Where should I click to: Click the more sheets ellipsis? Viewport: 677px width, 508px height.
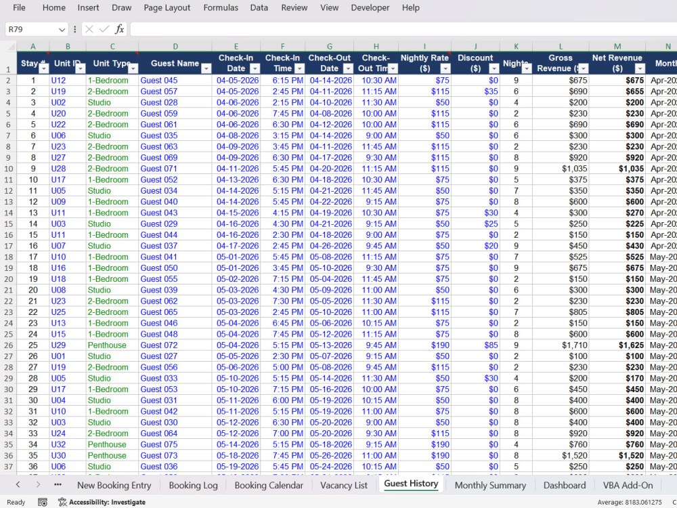(x=58, y=485)
